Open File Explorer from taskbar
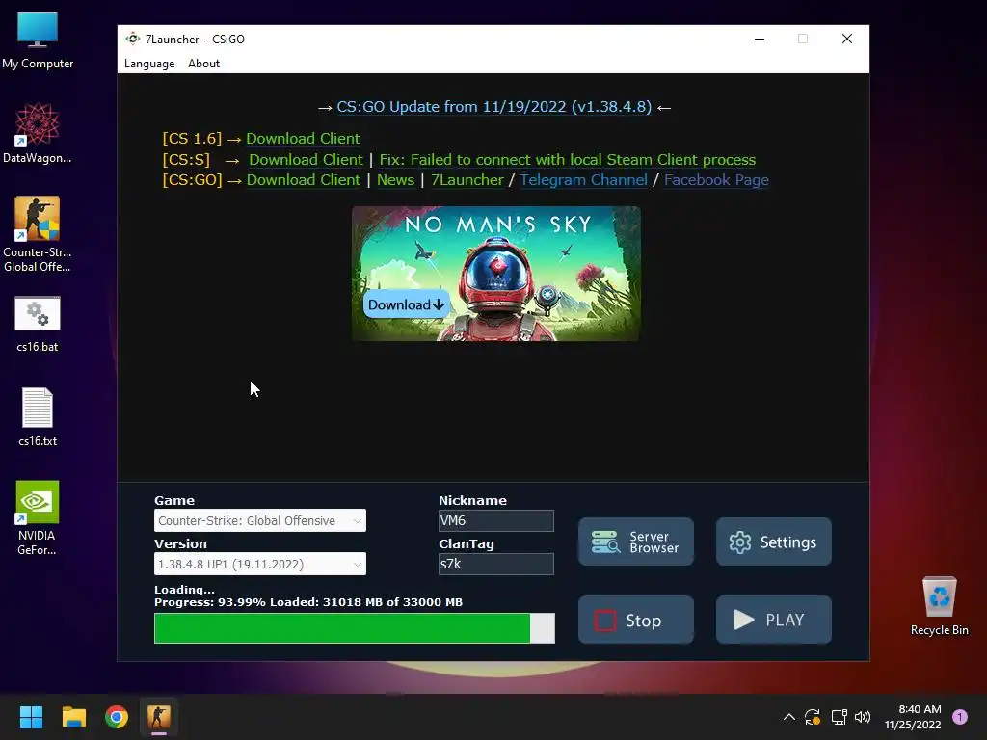Viewport: 987px width, 740px height. click(x=73, y=717)
